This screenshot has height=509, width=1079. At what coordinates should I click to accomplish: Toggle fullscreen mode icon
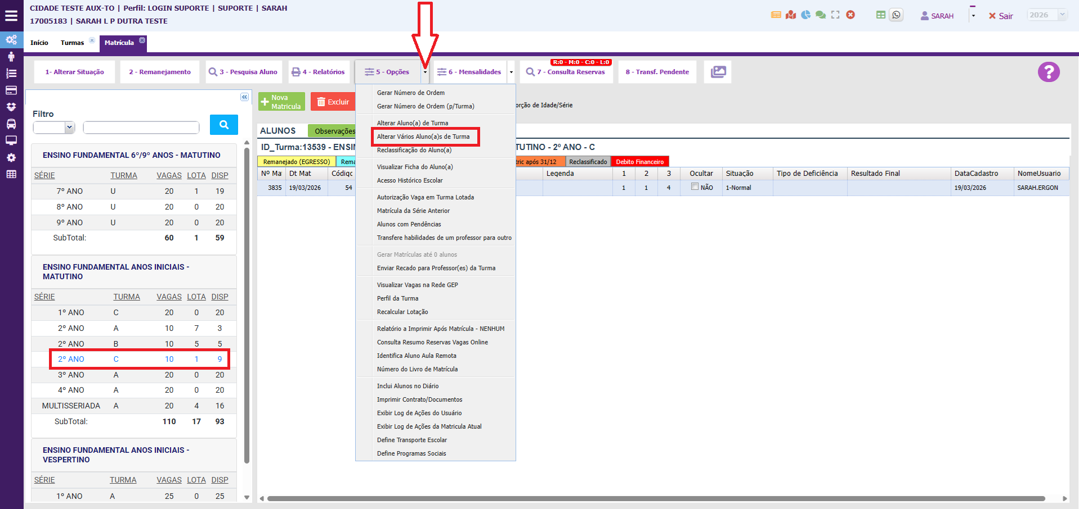835,15
